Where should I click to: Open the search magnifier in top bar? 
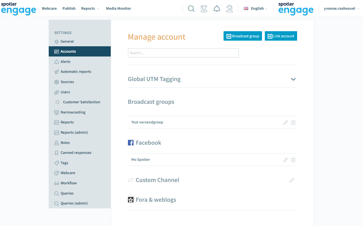click(191, 9)
